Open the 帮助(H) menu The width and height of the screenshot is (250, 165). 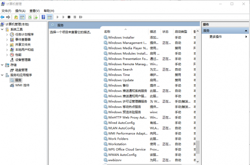(49, 11)
